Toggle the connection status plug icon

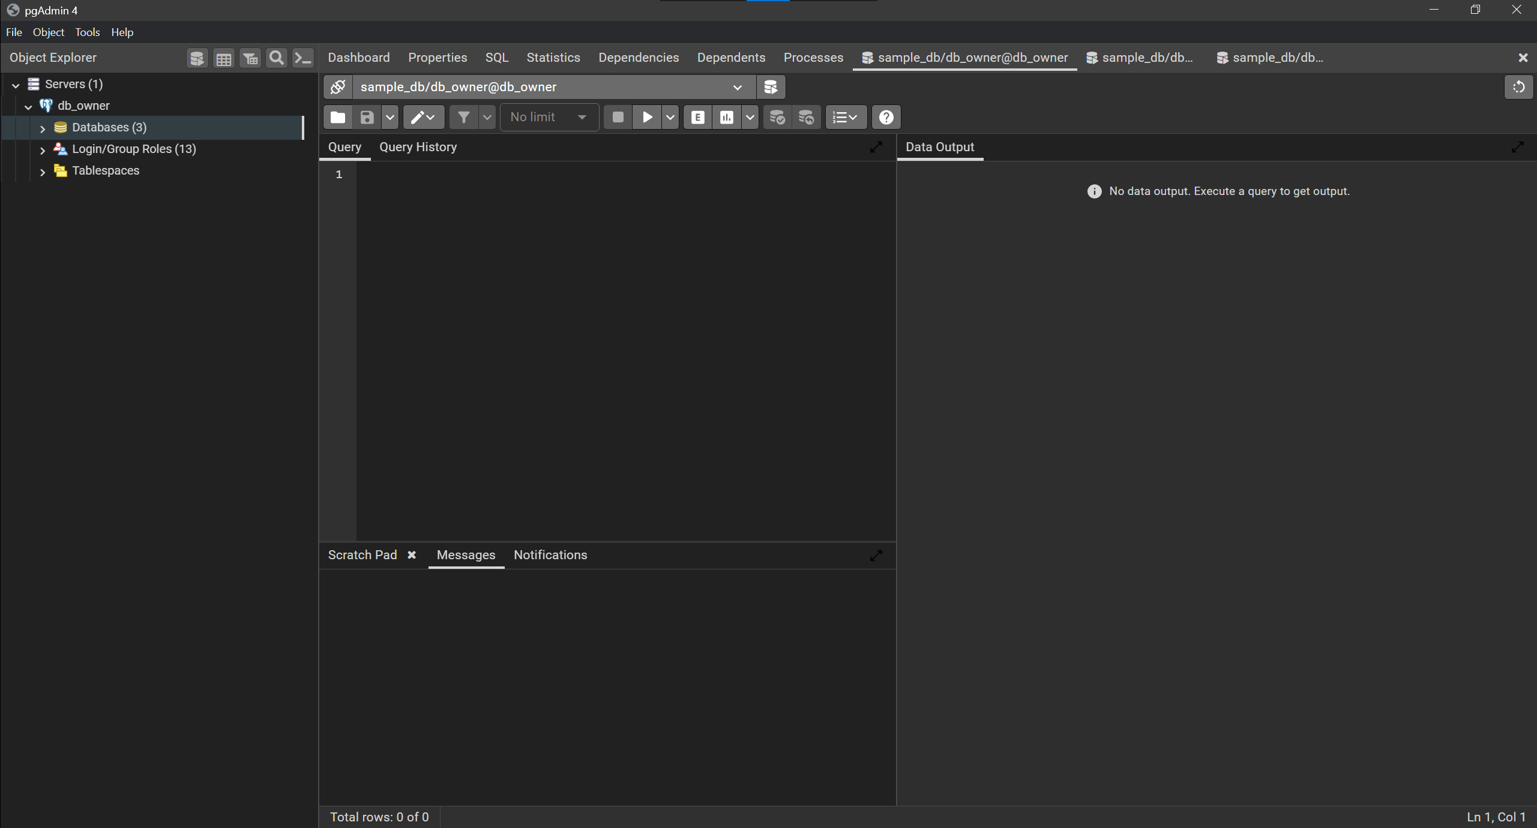[x=337, y=87]
